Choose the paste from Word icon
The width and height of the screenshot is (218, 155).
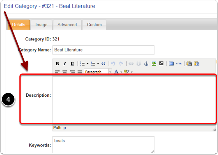[x=197, y=64]
